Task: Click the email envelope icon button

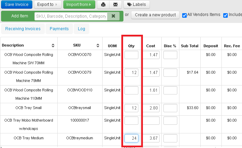Action: 115,5
